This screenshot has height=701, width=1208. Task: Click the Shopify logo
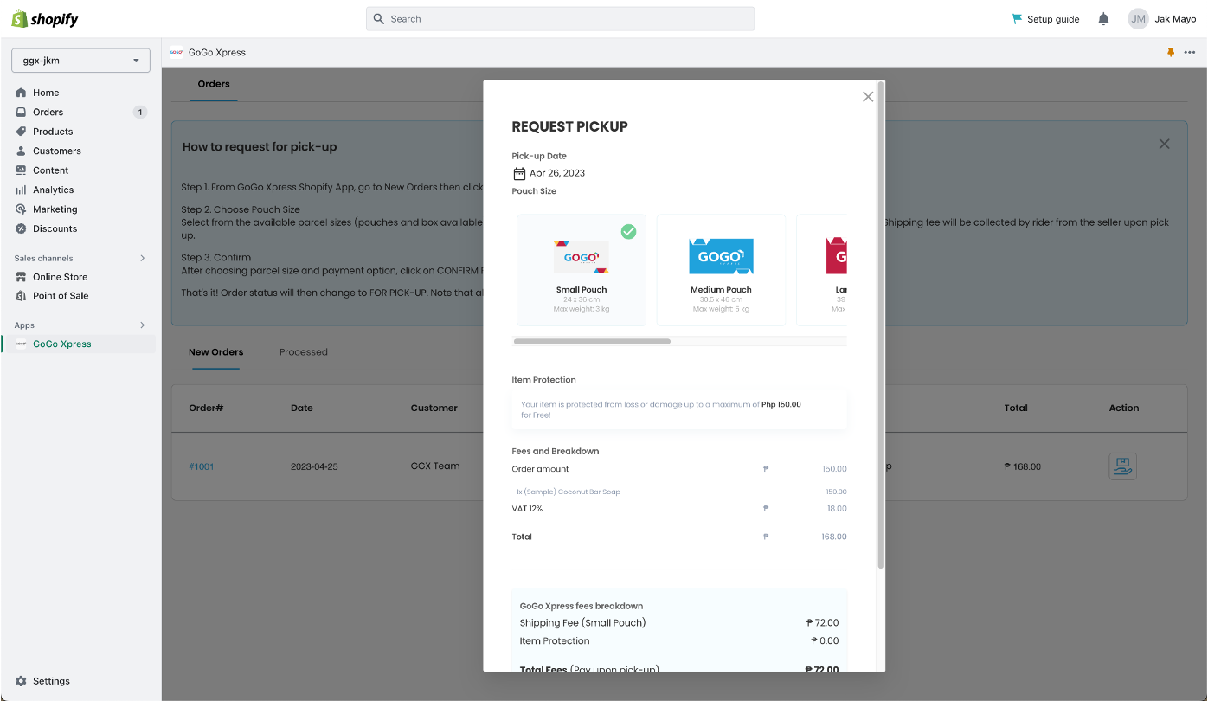pyautogui.click(x=45, y=18)
